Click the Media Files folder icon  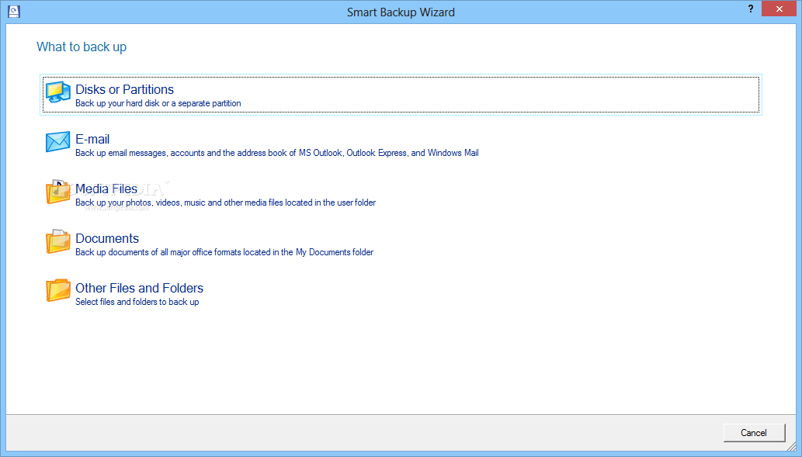point(57,192)
